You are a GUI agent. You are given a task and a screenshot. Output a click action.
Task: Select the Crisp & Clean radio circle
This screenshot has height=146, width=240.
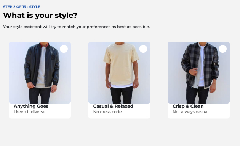click(x=223, y=49)
